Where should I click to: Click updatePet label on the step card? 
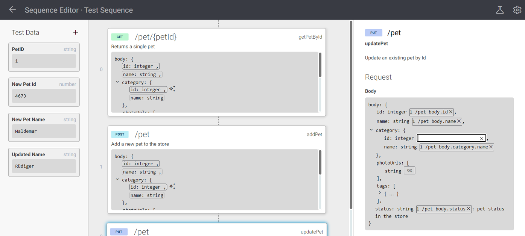click(312, 232)
